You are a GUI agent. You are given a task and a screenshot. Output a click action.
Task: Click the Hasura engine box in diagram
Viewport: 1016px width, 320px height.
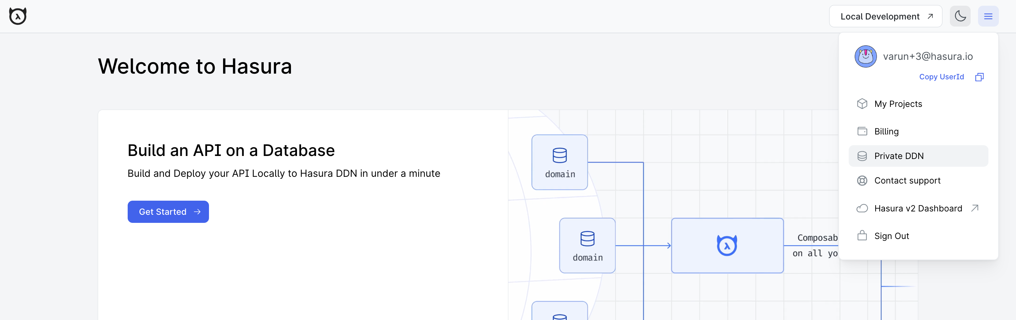727,245
